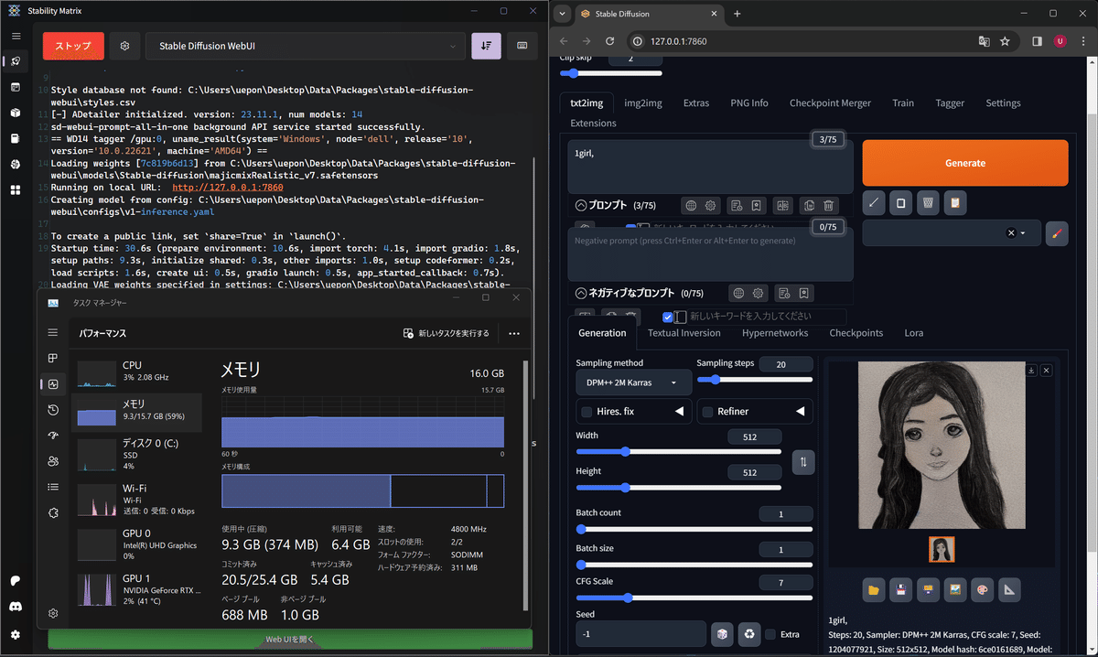Open launch options gear next to ストップ
The height and width of the screenshot is (657, 1098).
(x=125, y=46)
